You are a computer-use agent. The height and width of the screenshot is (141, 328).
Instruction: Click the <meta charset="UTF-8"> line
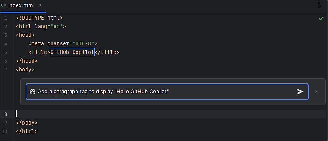coord(63,44)
